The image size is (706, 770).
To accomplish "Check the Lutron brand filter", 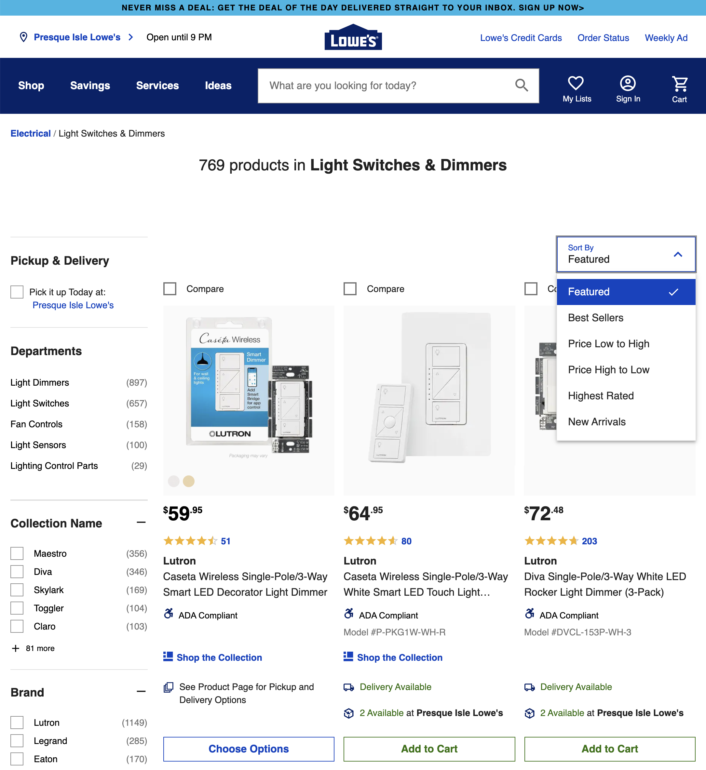I will click(x=17, y=722).
